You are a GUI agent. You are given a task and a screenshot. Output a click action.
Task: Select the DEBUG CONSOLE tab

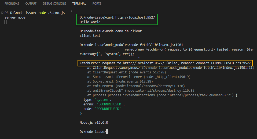pyautogui.click(x=54, y=4)
